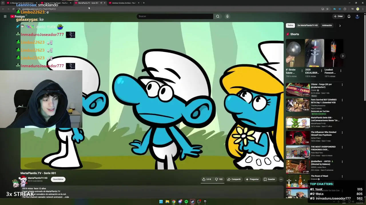Open Clúster - Fango video thumbnail

point(298,90)
